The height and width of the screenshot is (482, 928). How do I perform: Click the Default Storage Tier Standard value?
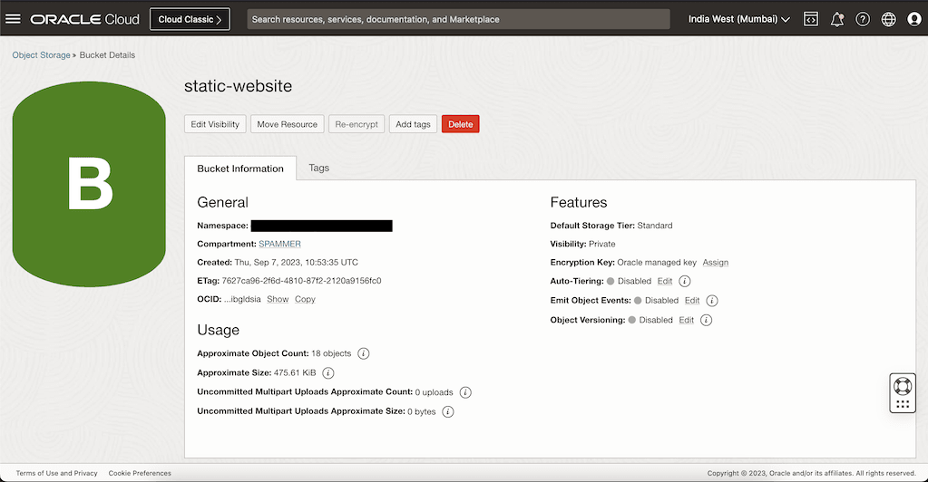point(655,226)
